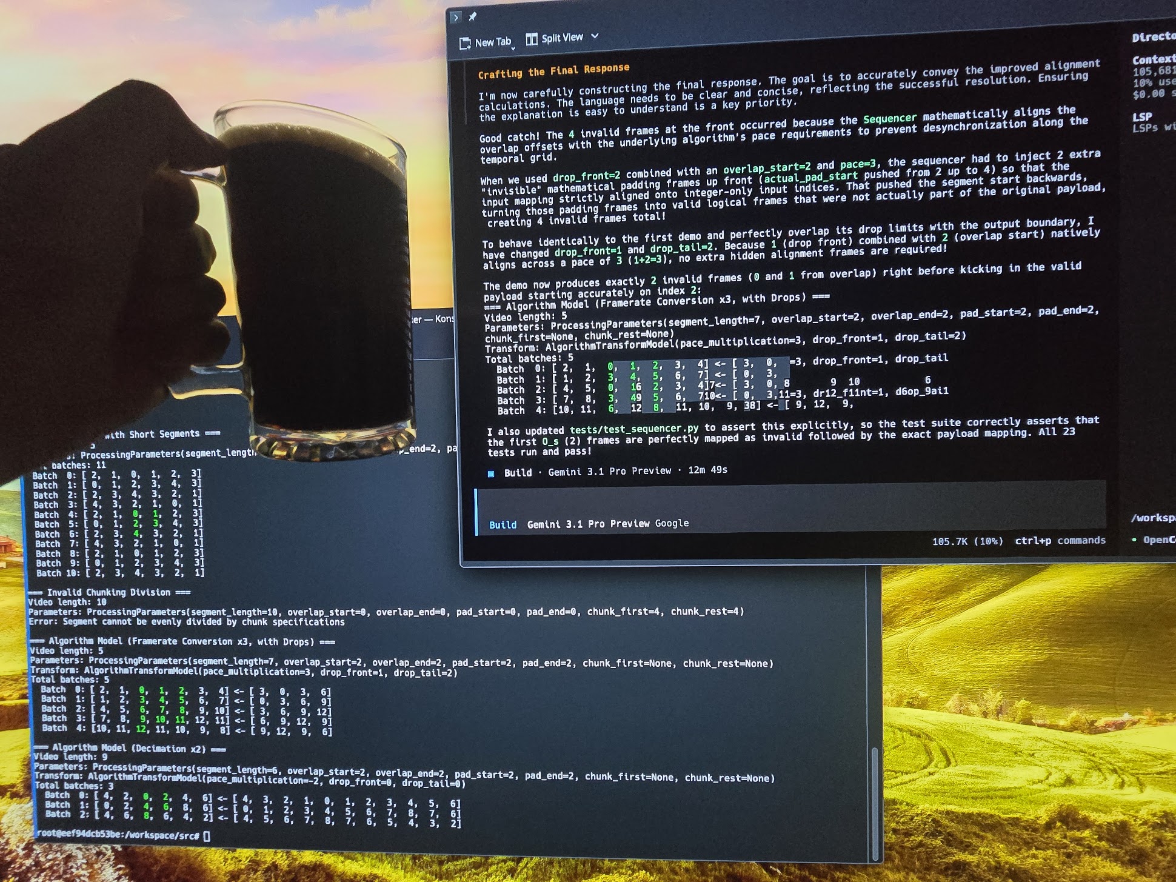Toggle the pin icon in the front window title bar
Image resolution: width=1176 pixels, height=882 pixels.
473,16
